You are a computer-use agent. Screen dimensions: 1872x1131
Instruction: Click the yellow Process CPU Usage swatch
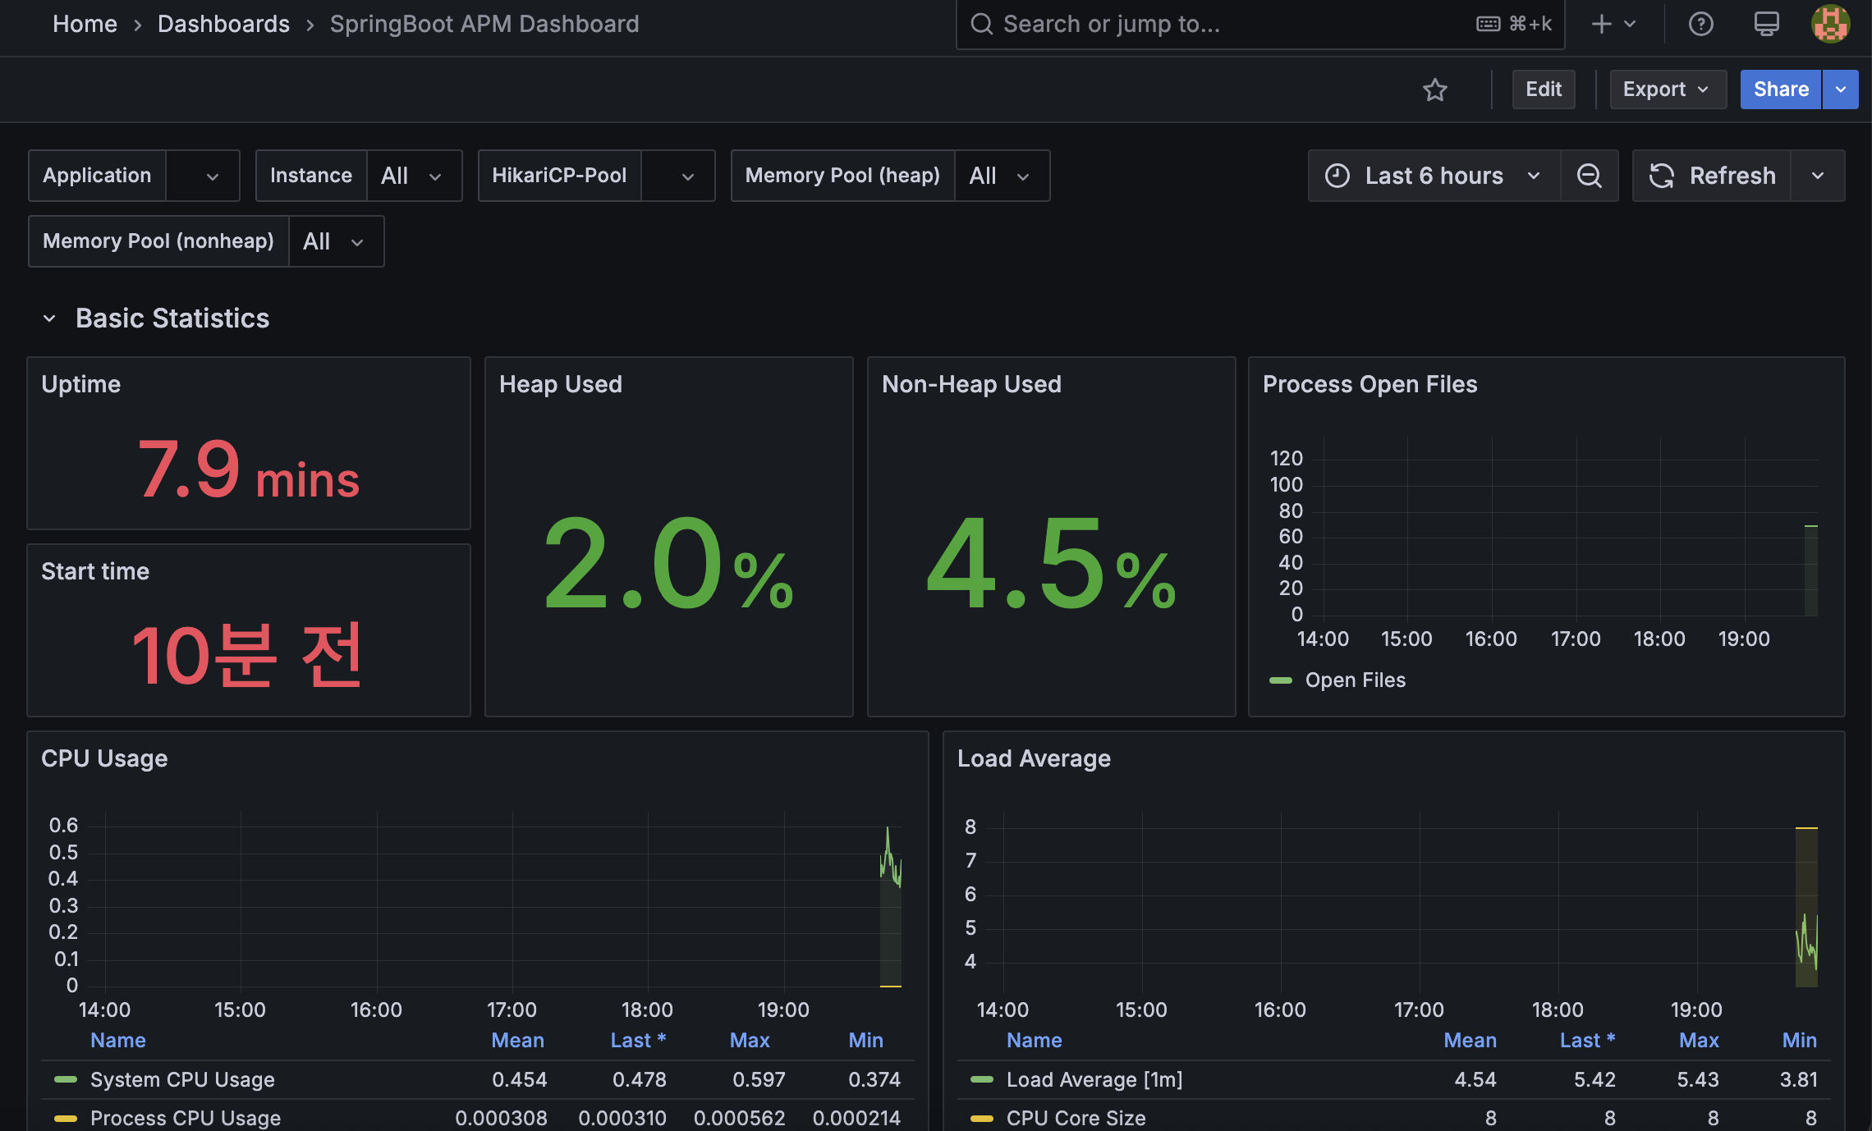[66, 1118]
